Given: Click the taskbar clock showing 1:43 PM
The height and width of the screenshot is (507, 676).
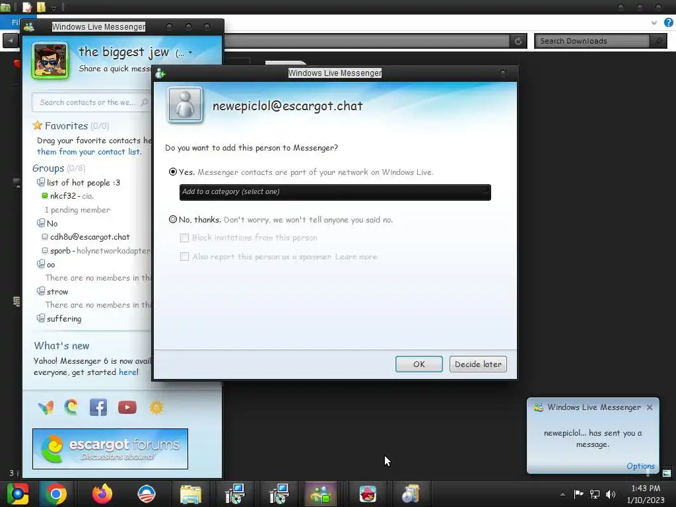Looking at the screenshot, I should click(x=646, y=494).
